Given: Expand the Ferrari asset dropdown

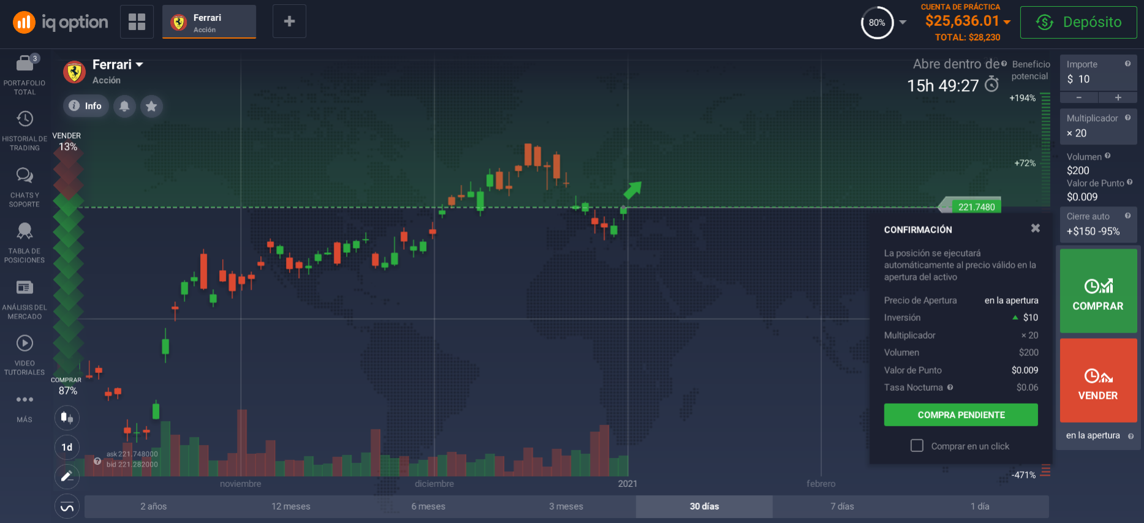Looking at the screenshot, I should coord(139,65).
